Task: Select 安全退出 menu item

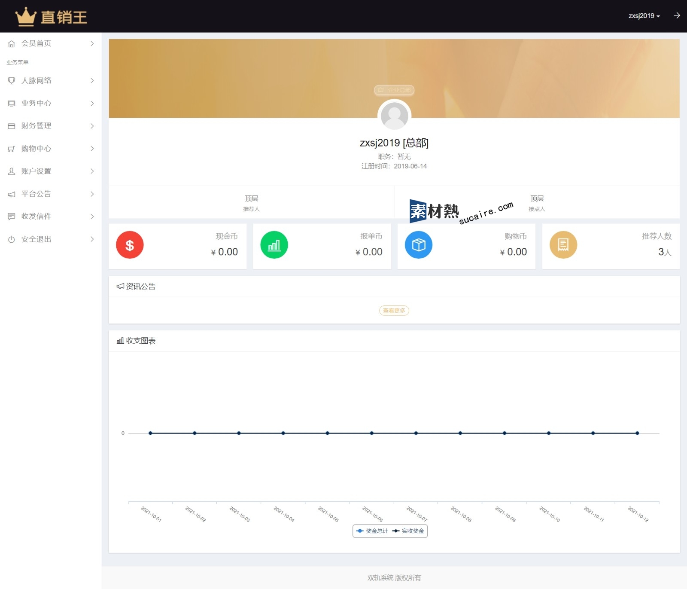Action: [x=51, y=239]
